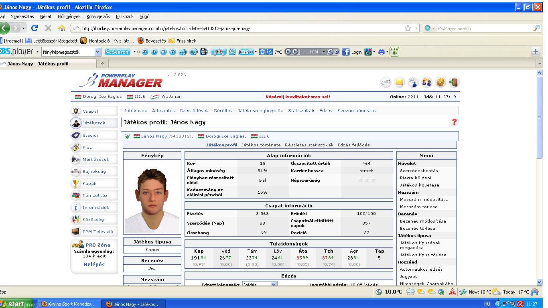Open the Könyvjelzők menu
Screen dimensions: 548x308
pyautogui.click(x=98, y=16)
